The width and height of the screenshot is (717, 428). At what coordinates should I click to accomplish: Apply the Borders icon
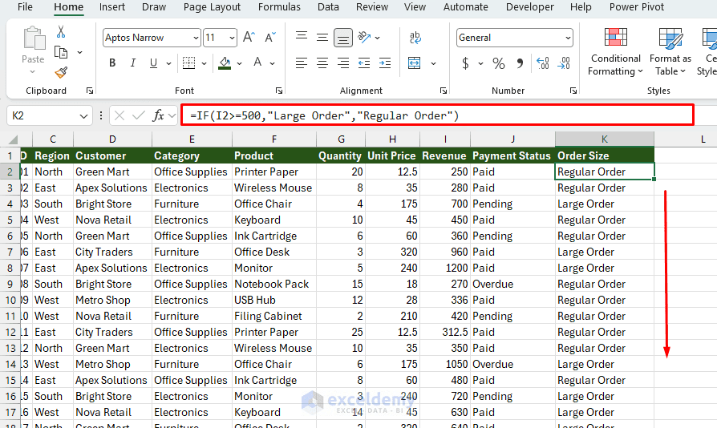point(188,63)
